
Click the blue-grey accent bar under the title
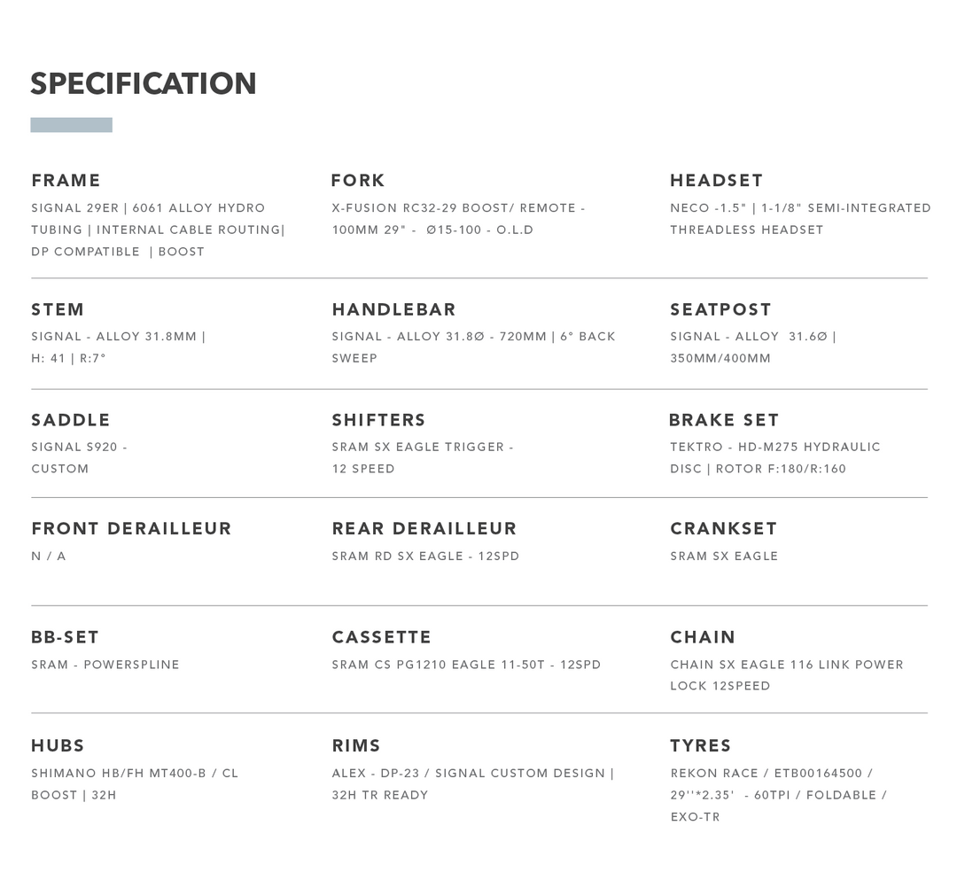71,125
